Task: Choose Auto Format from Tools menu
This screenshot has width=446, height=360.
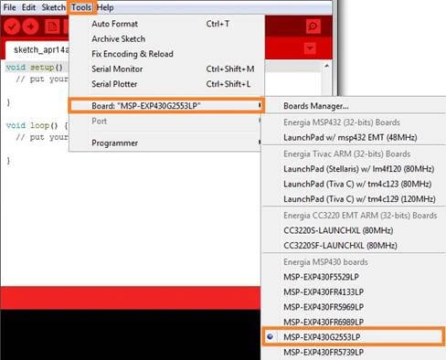Action: (166, 24)
